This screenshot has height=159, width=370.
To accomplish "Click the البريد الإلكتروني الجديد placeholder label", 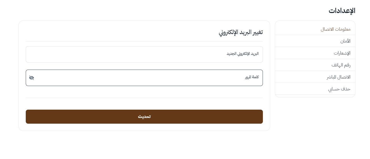I will [242, 54].
